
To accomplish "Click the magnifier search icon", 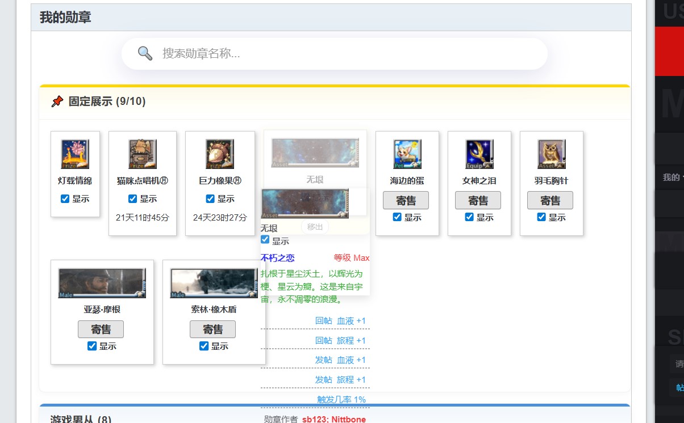I will coord(145,53).
